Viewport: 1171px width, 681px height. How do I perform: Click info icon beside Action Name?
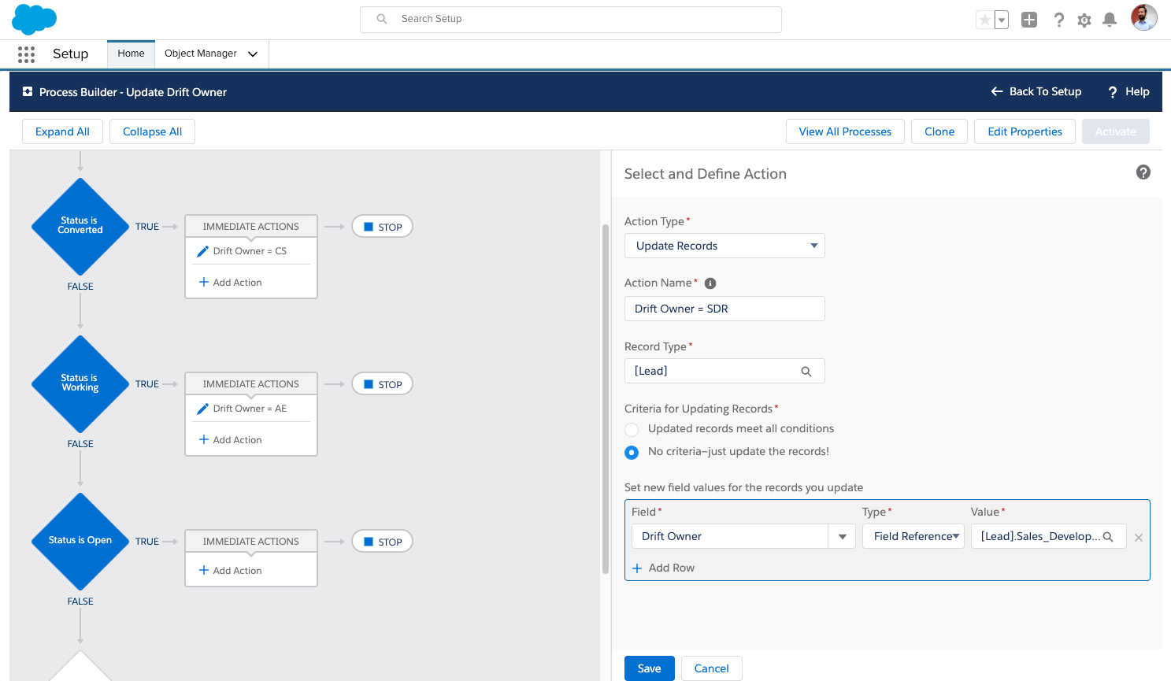[x=710, y=283]
